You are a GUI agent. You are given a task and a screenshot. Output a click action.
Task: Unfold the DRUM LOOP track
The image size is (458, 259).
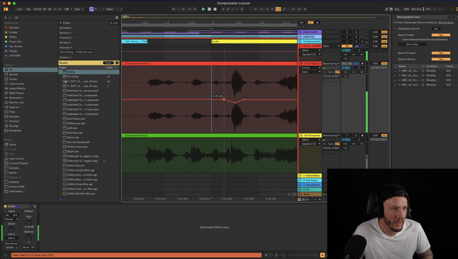point(300,32)
